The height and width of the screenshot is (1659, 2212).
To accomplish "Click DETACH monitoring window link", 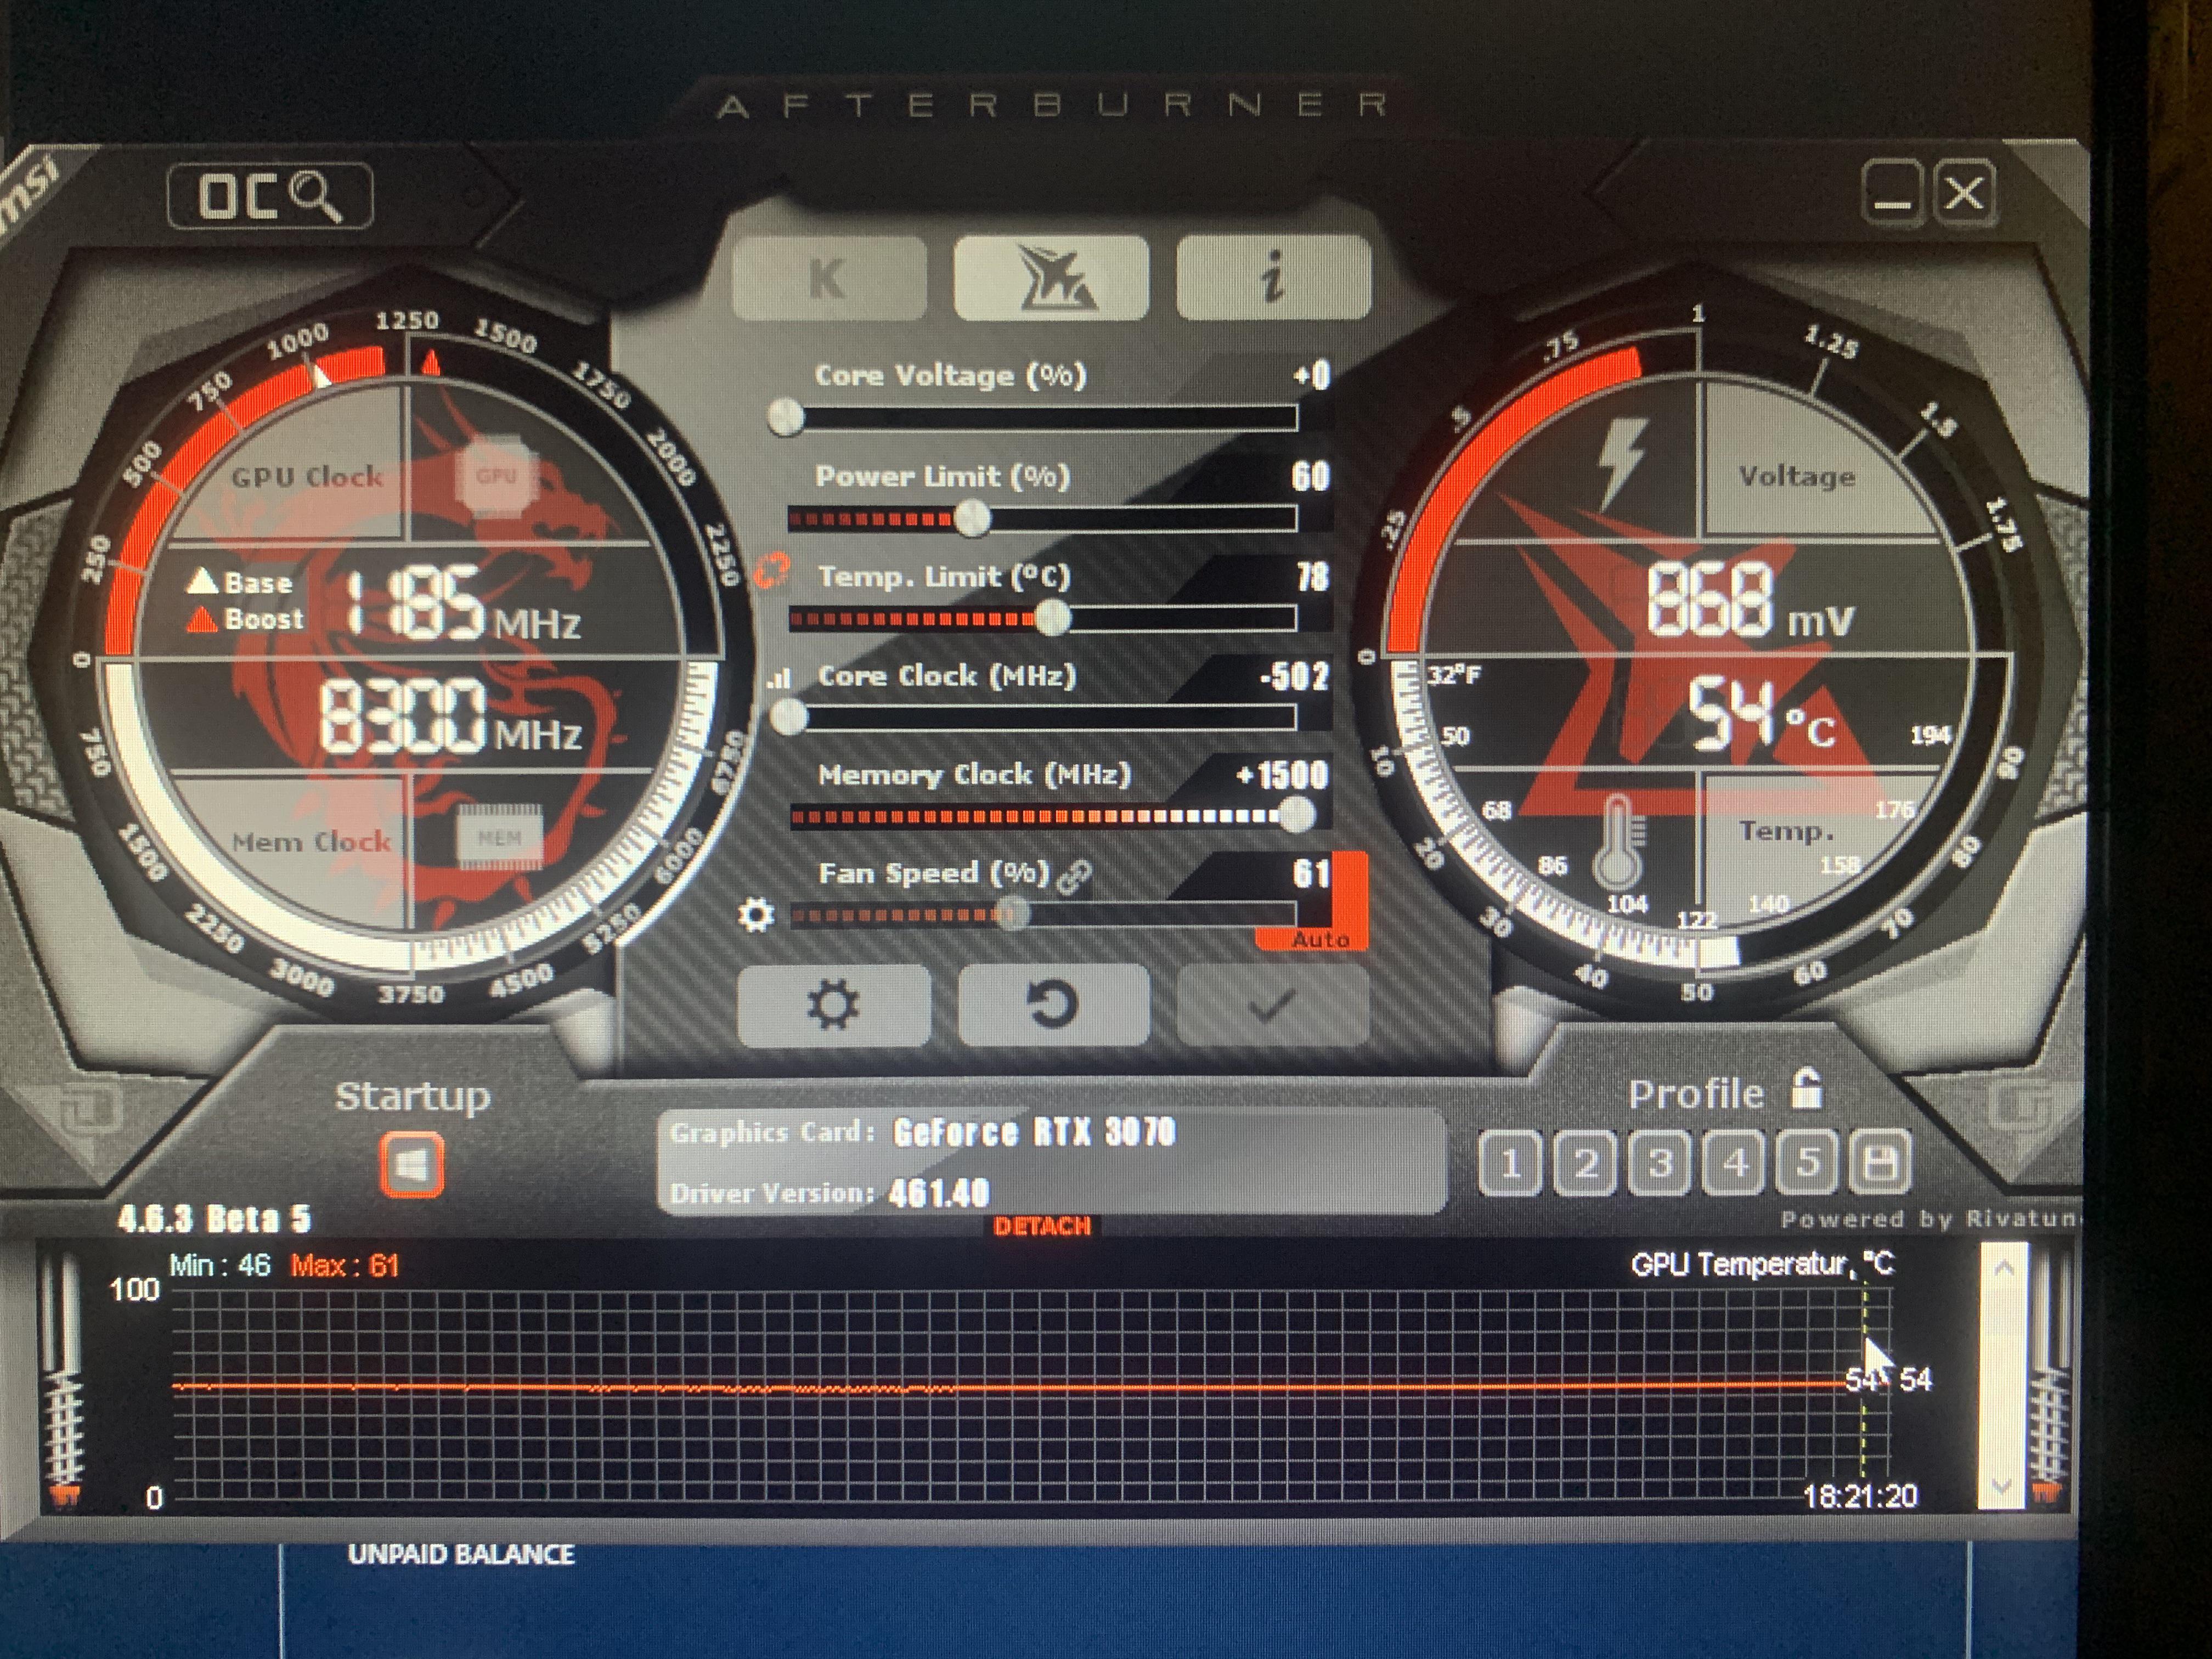I will click(1042, 1226).
